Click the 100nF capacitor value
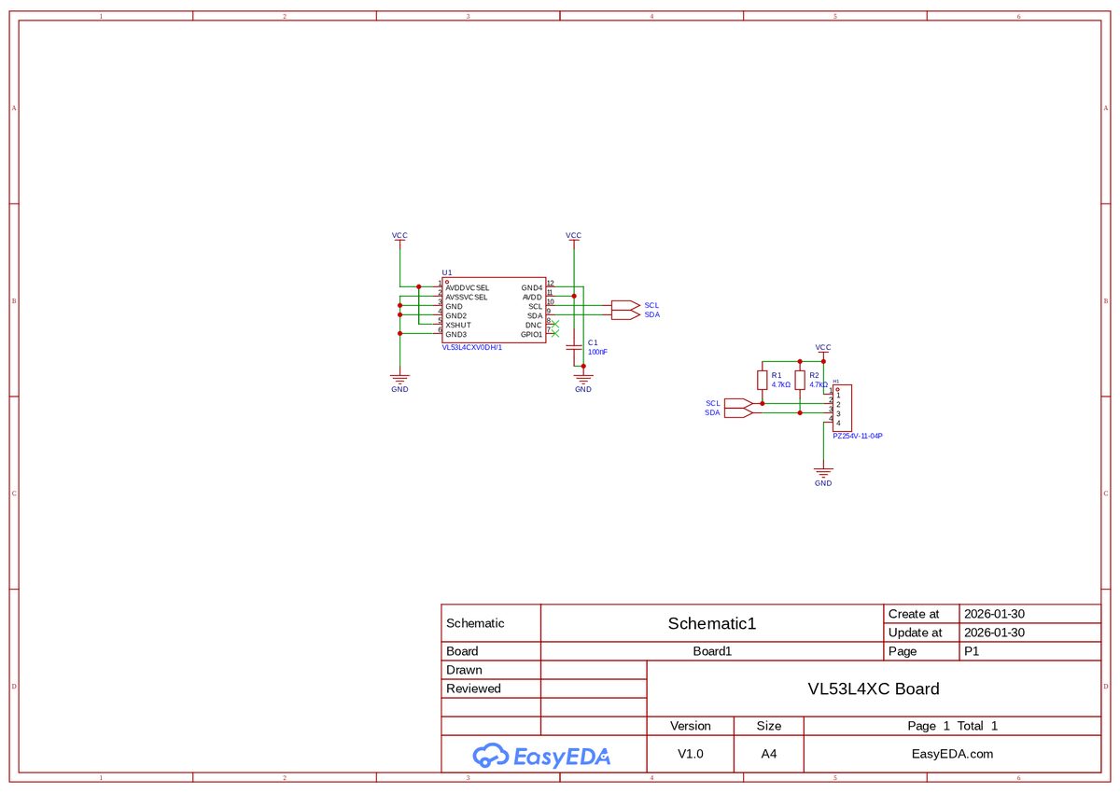This screenshot has height=793, width=1120. (597, 353)
